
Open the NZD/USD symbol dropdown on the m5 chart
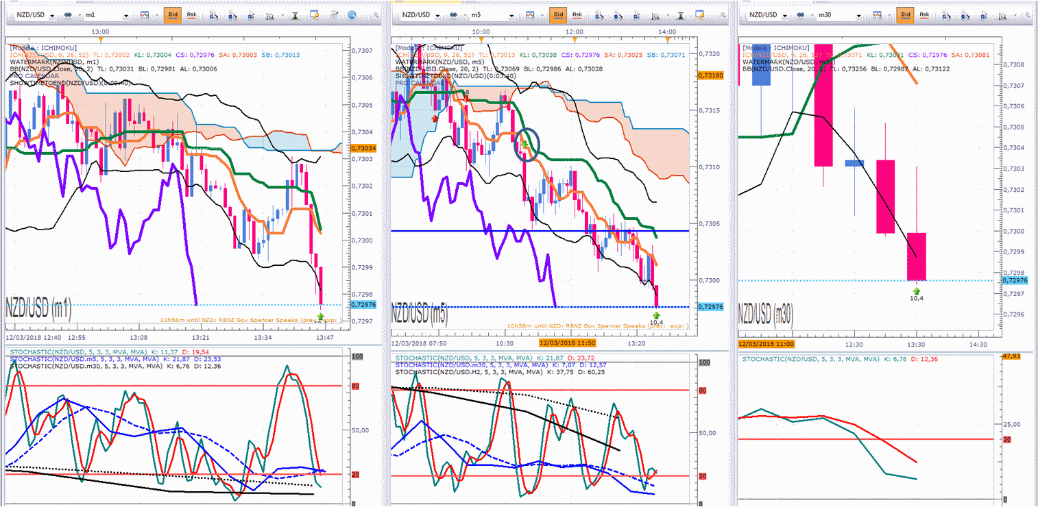coord(420,14)
